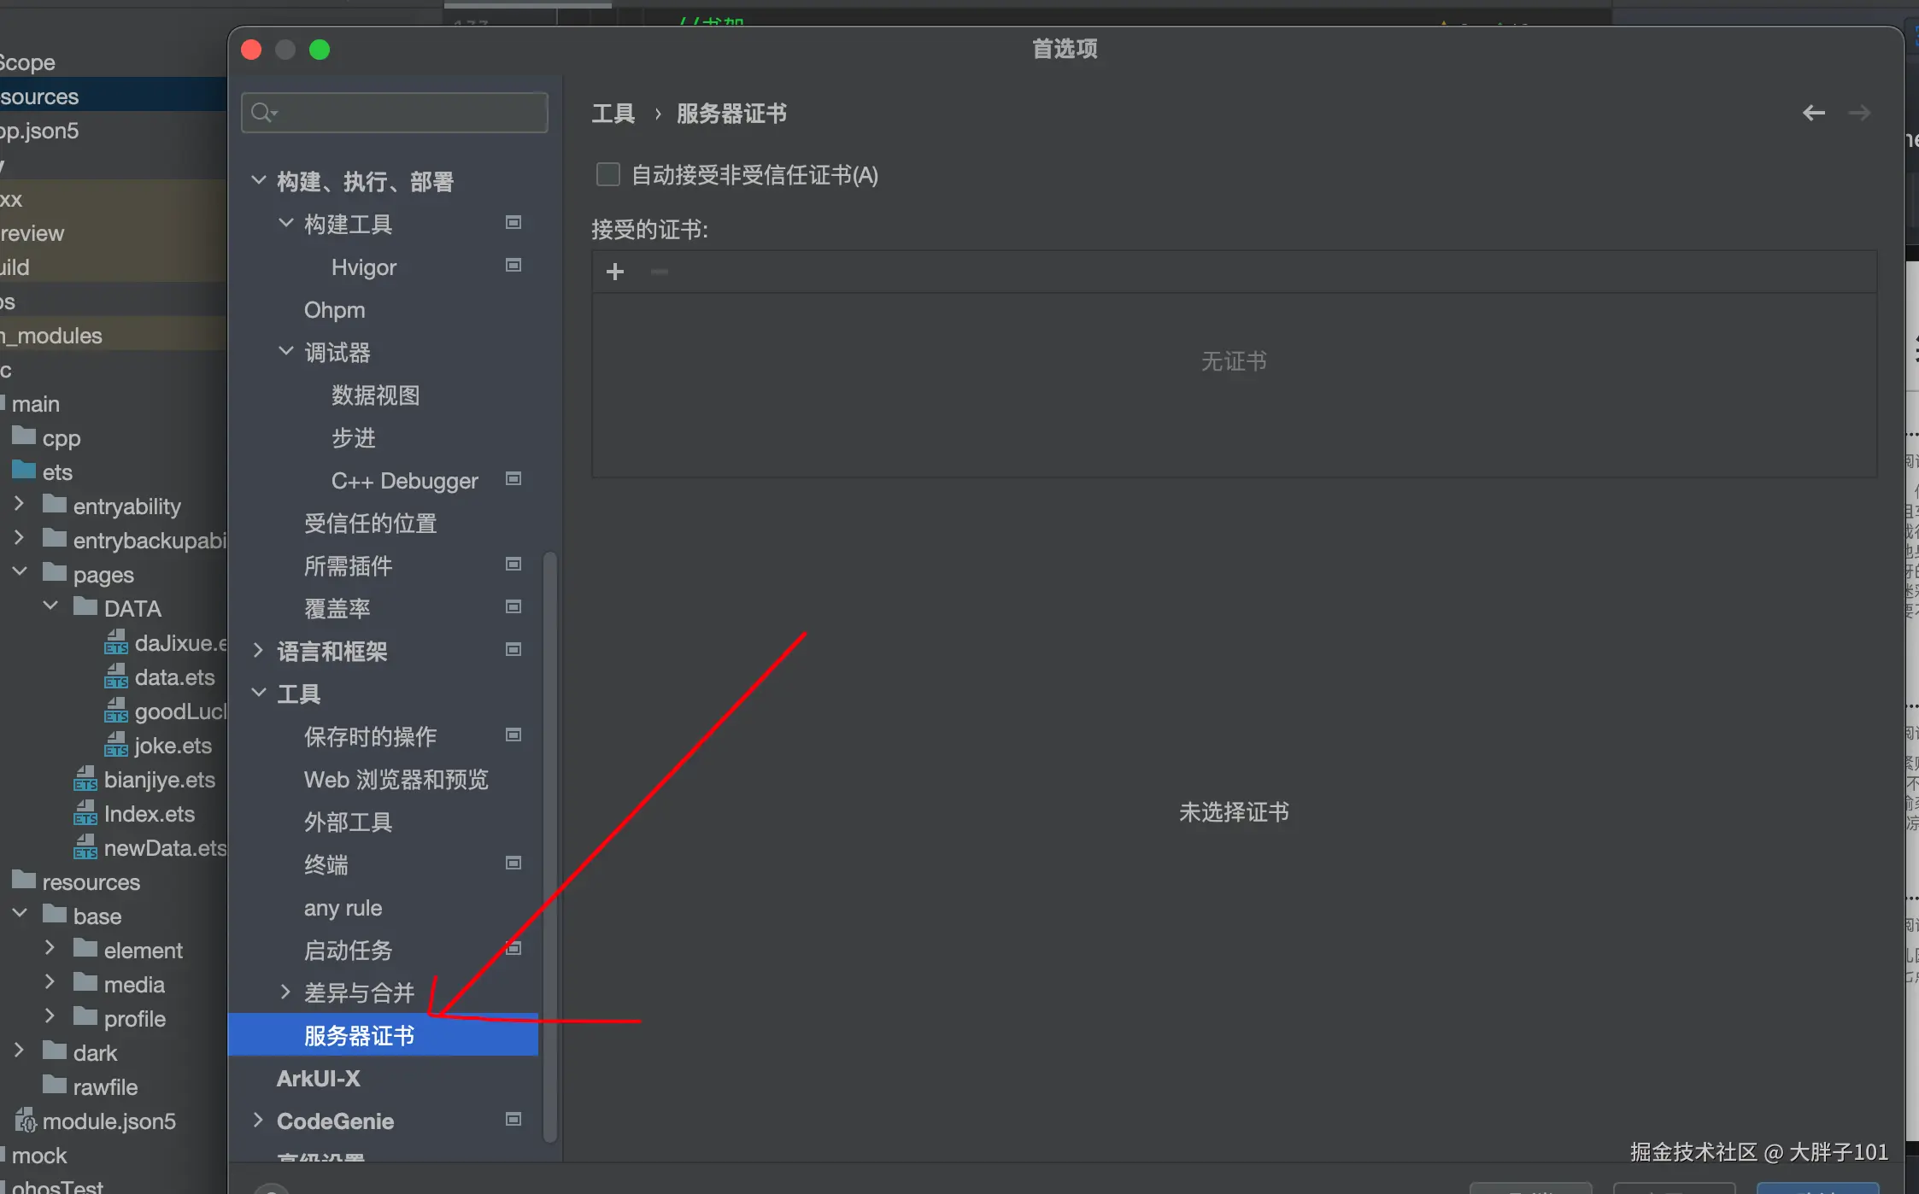Click the module.json5 file icon
1919x1194 pixels.
[26, 1121]
